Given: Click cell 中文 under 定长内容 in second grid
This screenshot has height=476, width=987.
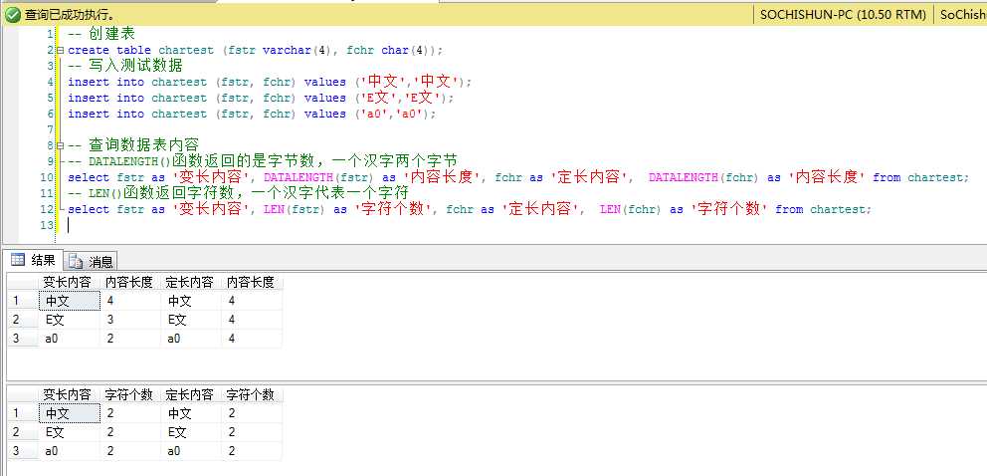Looking at the screenshot, I should pos(192,413).
